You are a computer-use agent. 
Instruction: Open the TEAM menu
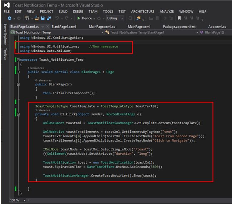coord(93,11)
